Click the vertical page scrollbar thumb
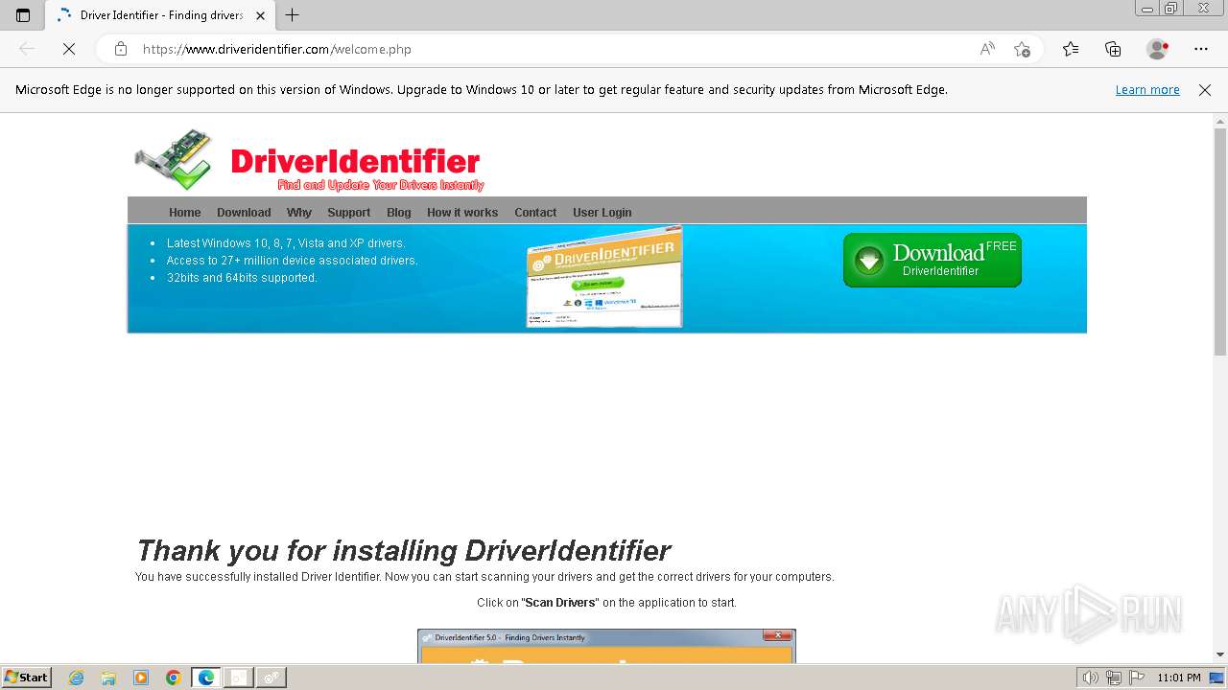Screen dimensions: 1228x690 (x=1220, y=241)
